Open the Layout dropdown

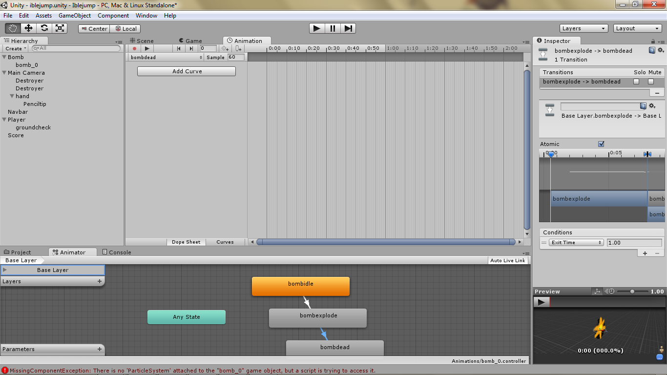(x=638, y=28)
